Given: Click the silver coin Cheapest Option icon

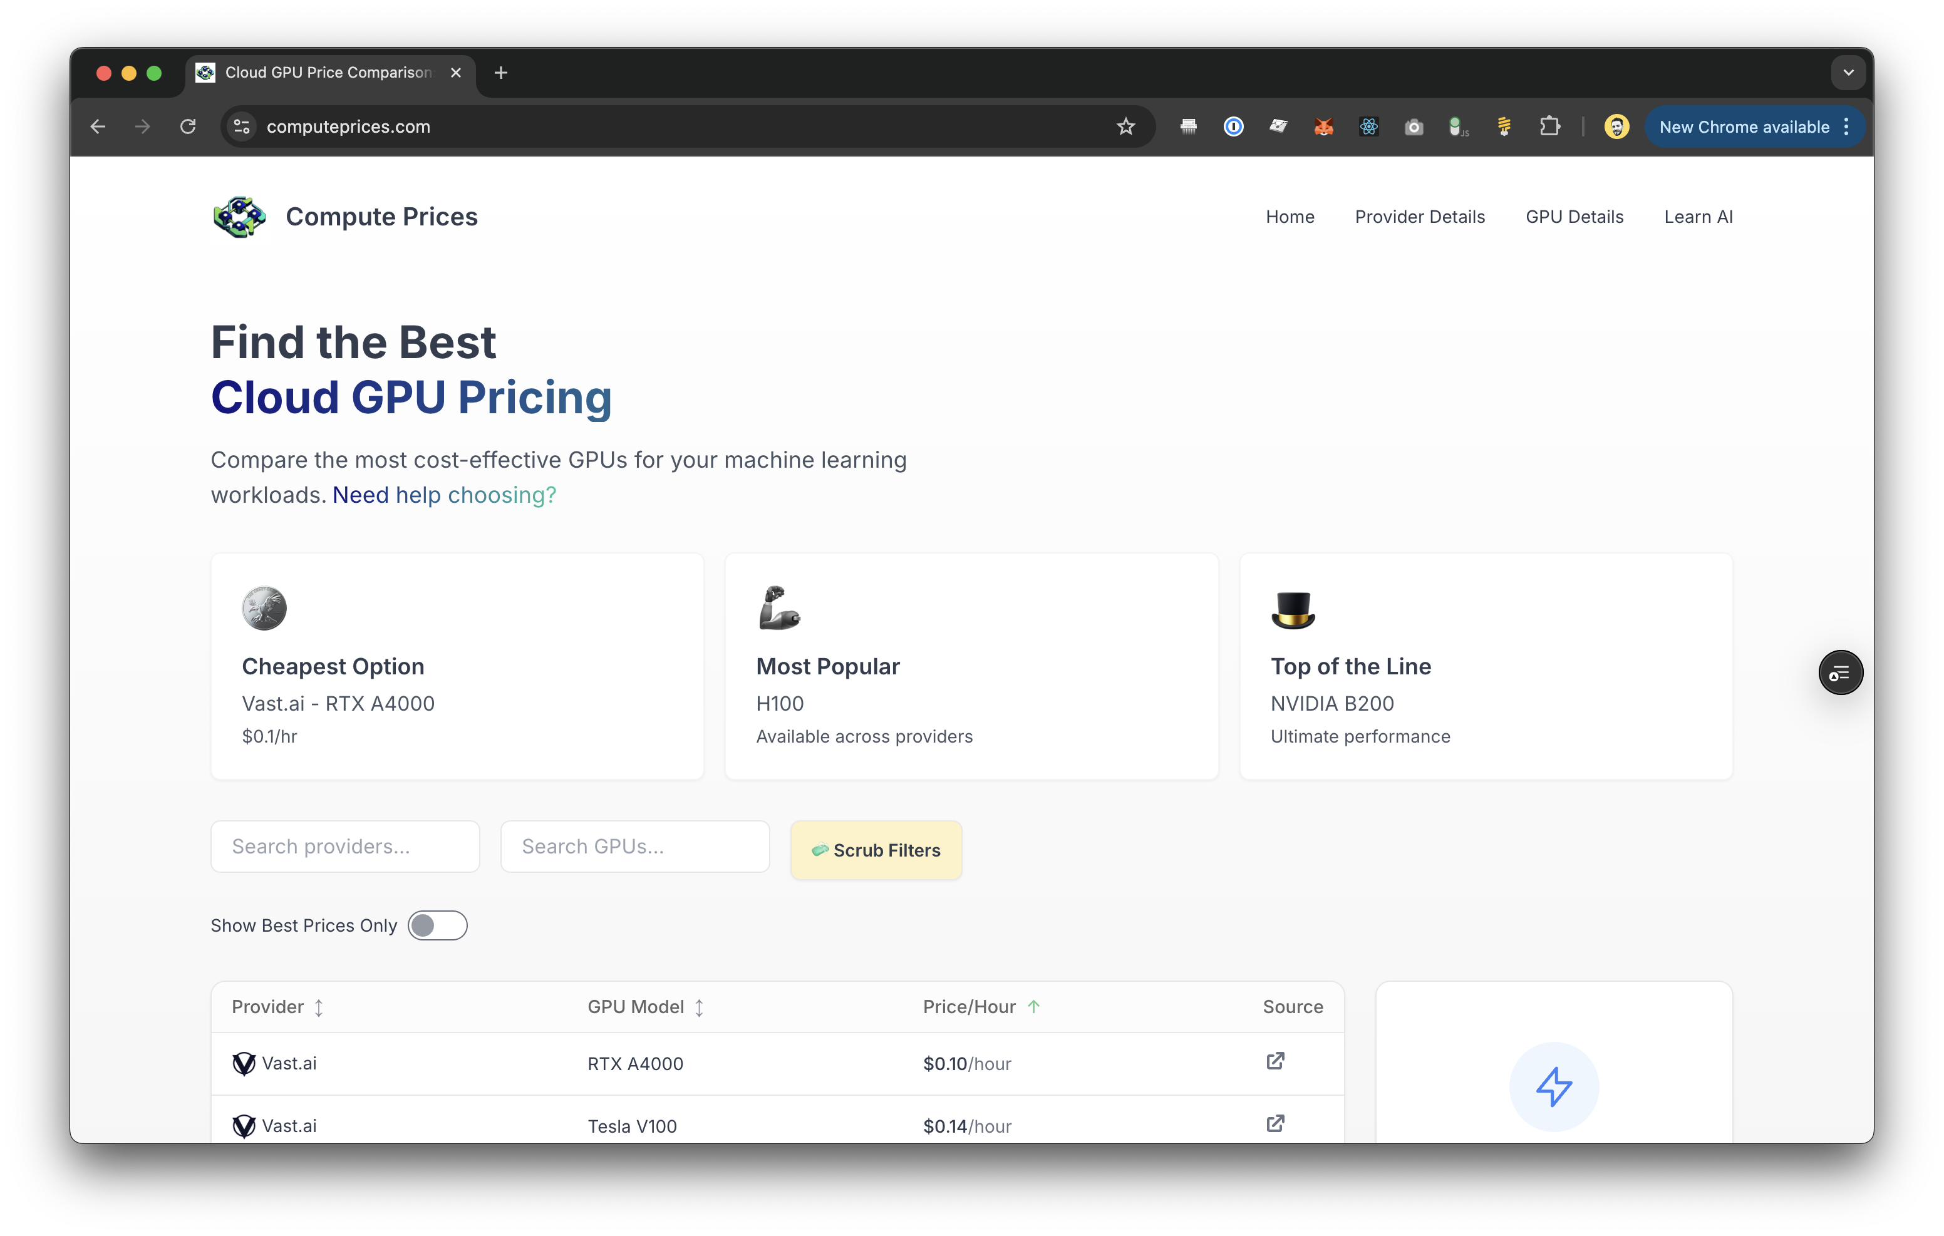Looking at the screenshot, I should [264, 608].
